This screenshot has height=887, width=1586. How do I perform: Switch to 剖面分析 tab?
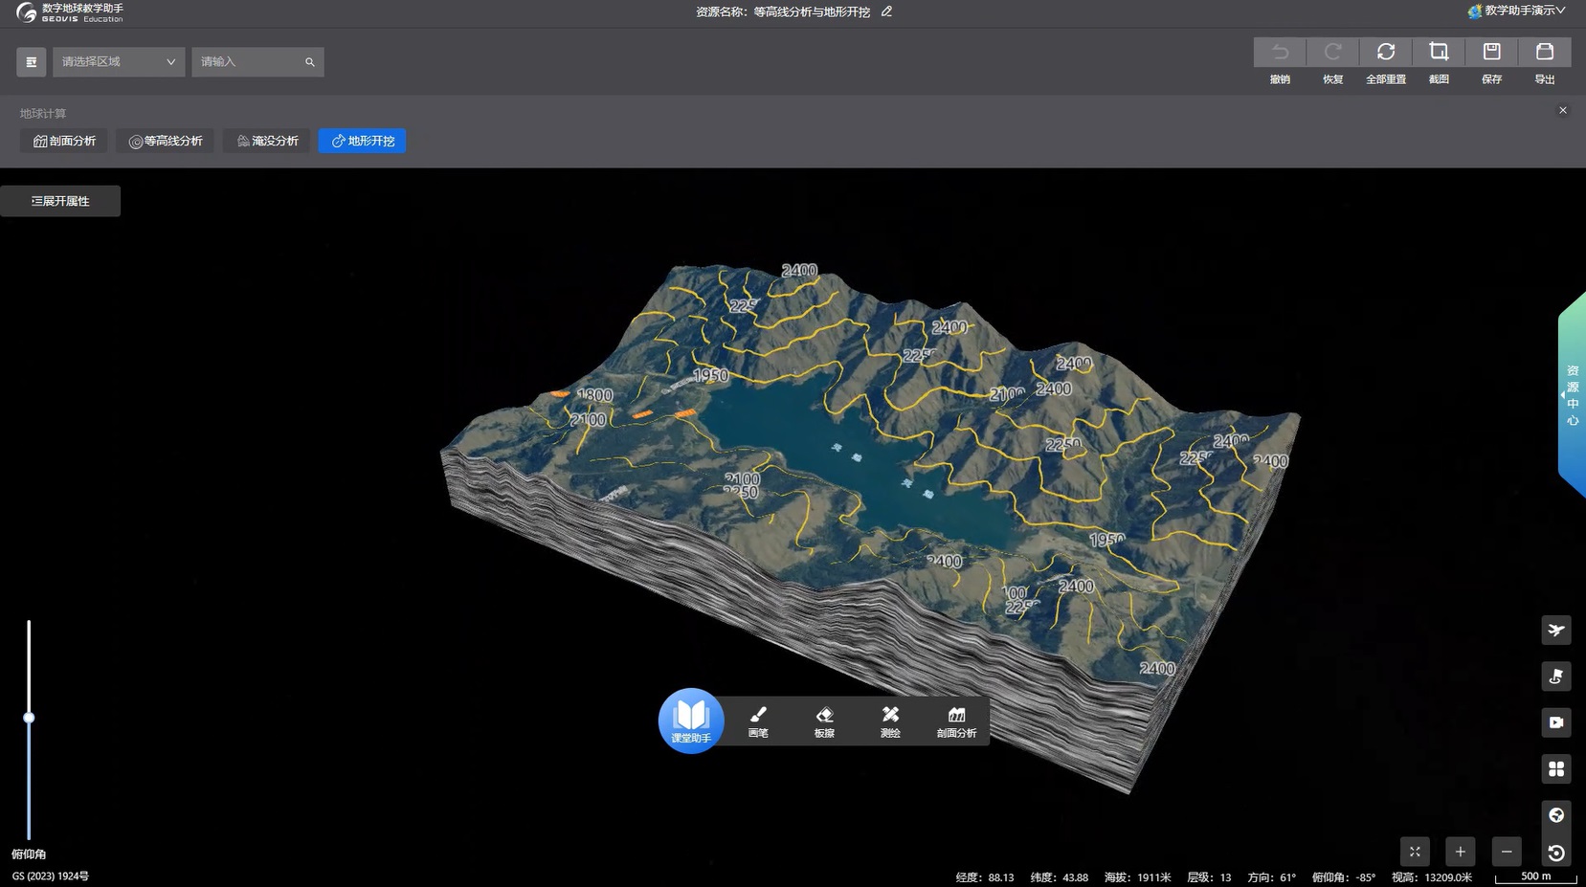pyautogui.click(x=64, y=141)
